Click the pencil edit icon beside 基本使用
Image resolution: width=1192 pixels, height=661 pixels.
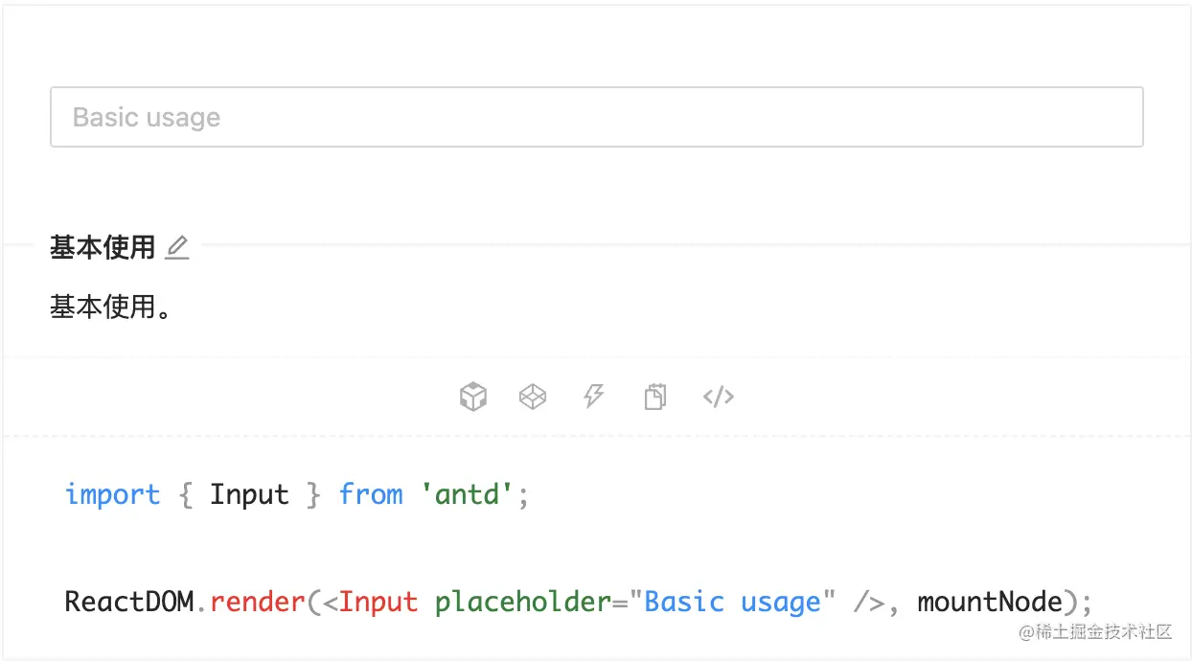(x=177, y=248)
